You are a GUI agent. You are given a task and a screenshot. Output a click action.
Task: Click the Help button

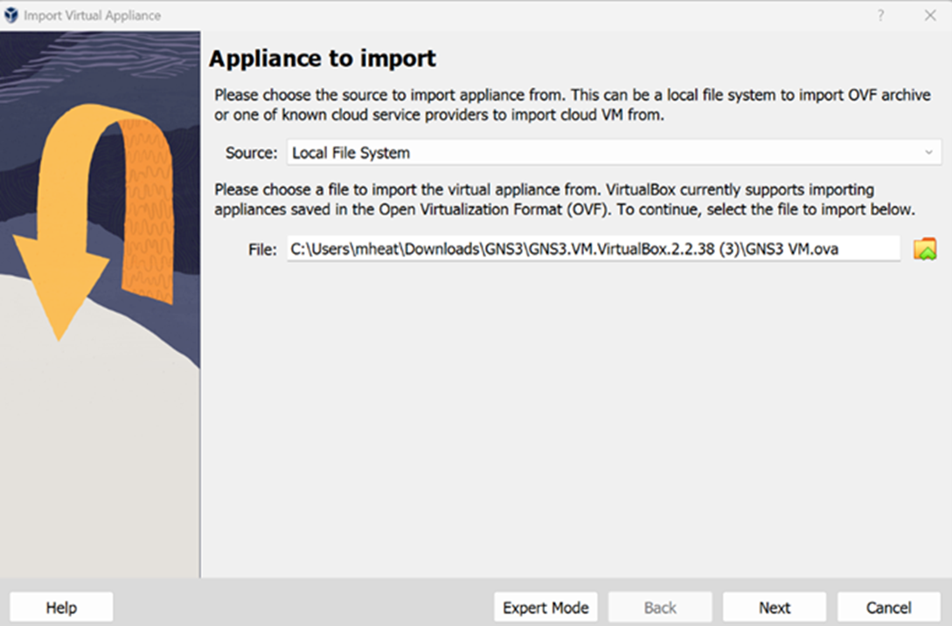click(61, 607)
